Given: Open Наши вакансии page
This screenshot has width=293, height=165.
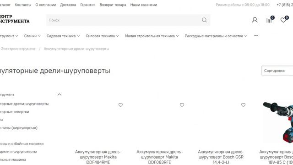Looking at the screenshot, I should click(x=143, y=5).
